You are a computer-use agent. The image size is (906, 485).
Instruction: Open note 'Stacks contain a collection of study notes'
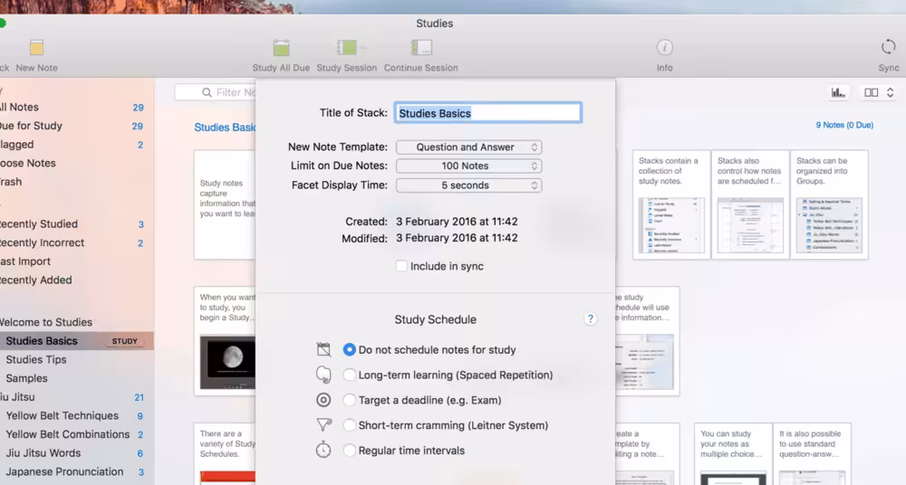point(671,204)
